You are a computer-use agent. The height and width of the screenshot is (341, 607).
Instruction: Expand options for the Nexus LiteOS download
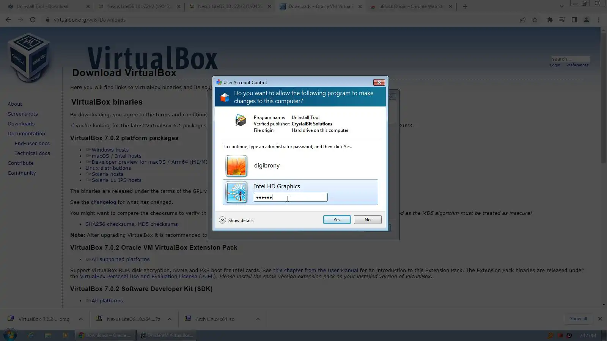coord(170,319)
